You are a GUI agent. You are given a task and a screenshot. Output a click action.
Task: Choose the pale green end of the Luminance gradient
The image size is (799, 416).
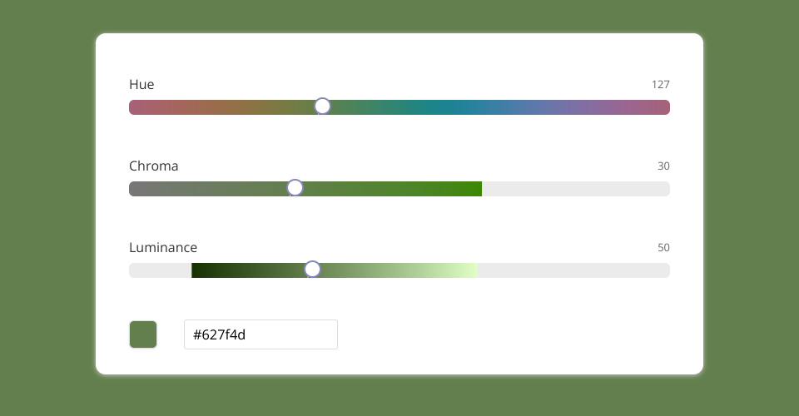[x=471, y=270]
